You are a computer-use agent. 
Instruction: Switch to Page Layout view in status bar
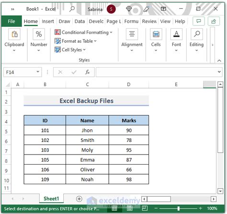[130, 208]
